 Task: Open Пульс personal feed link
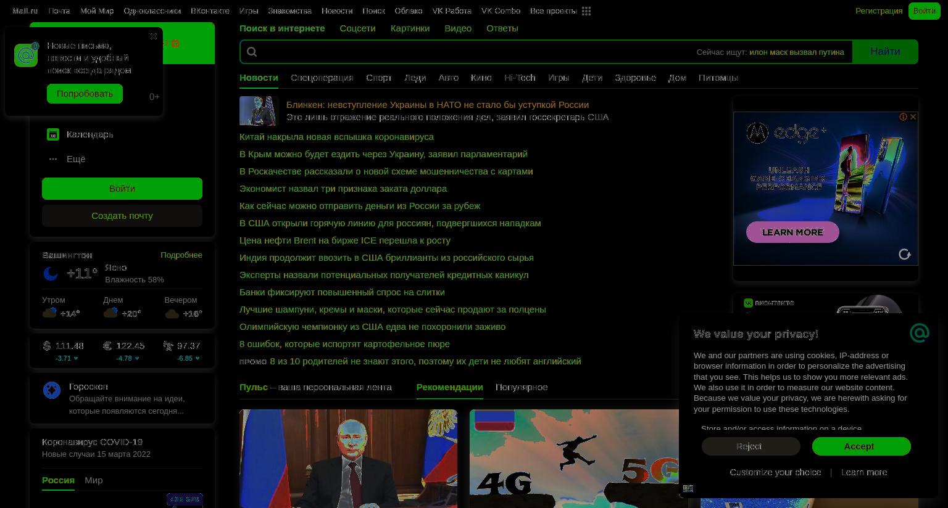click(254, 387)
